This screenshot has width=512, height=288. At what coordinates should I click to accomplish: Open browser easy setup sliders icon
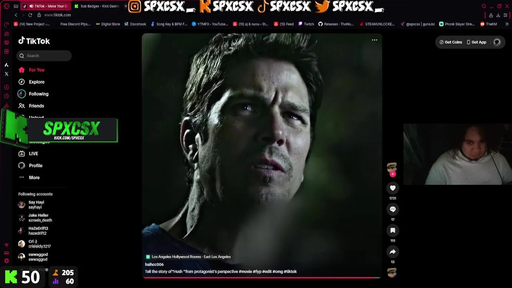coord(506,15)
